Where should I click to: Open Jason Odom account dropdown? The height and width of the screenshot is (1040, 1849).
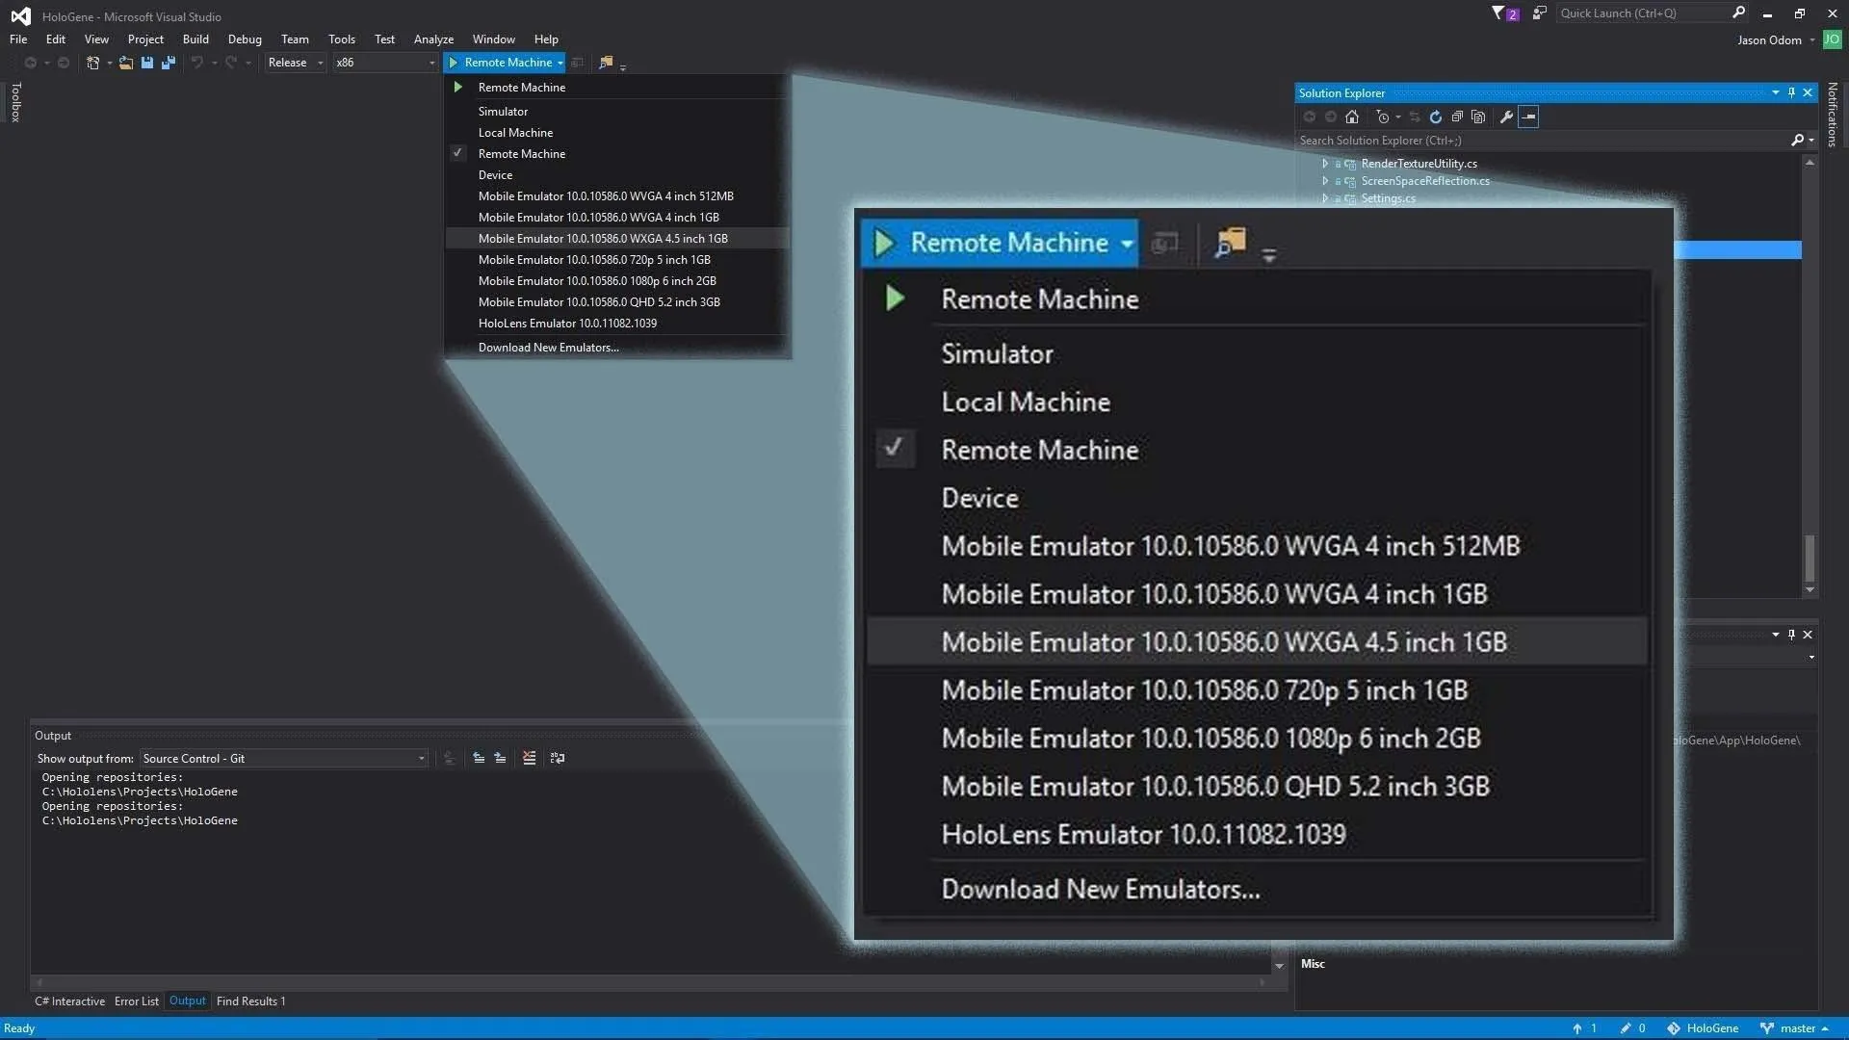pos(1776,40)
